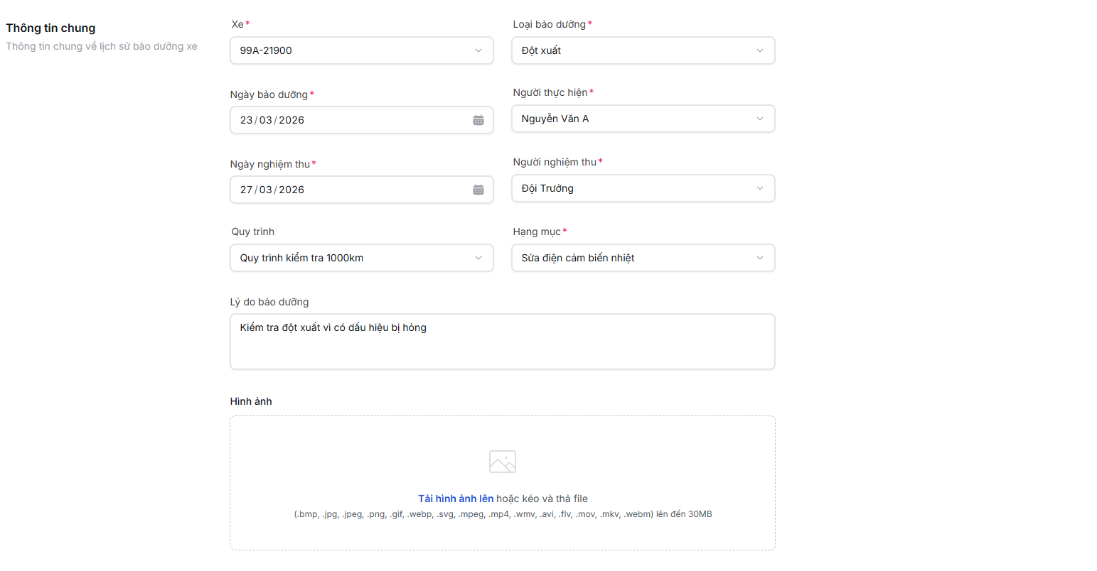The width and height of the screenshot is (1097, 571).
Task: Select day 27 in Ngày nghiệm thu date
Action: [x=247, y=190]
